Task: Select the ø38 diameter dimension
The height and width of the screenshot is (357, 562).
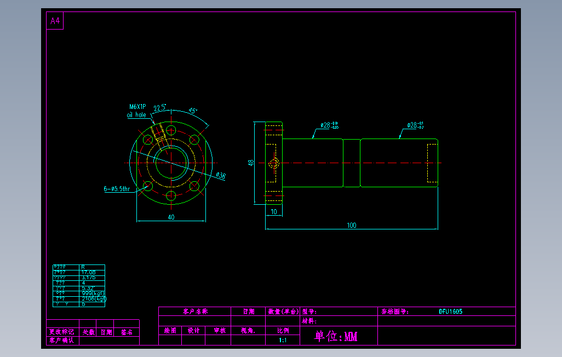Action: tap(221, 175)
